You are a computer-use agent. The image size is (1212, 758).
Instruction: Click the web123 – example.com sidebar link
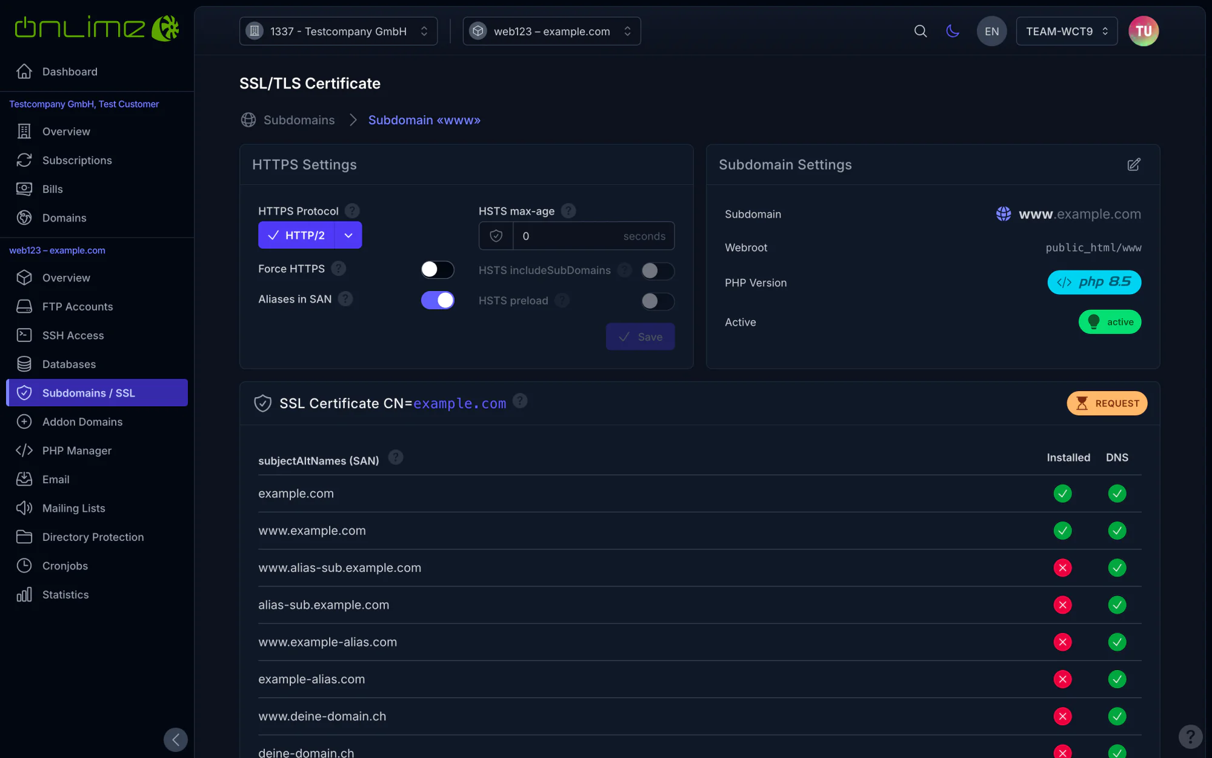pyautogui.click(x=57, y=250)
